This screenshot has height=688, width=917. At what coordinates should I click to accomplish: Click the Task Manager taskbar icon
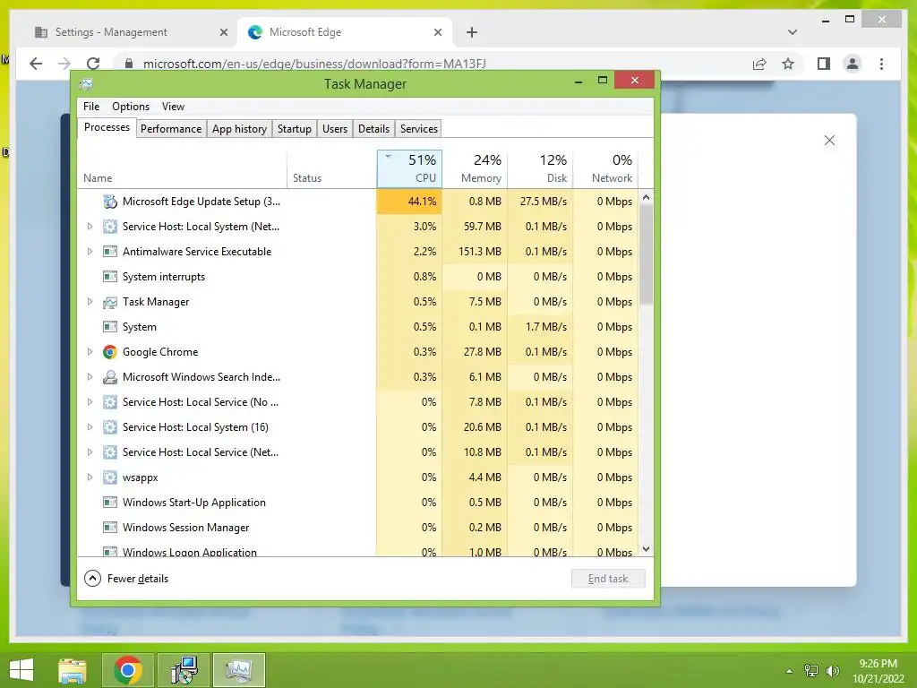[238, 670]
